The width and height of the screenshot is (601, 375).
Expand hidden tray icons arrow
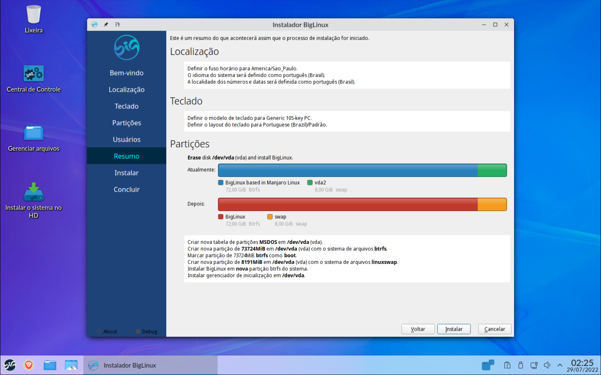560,365
